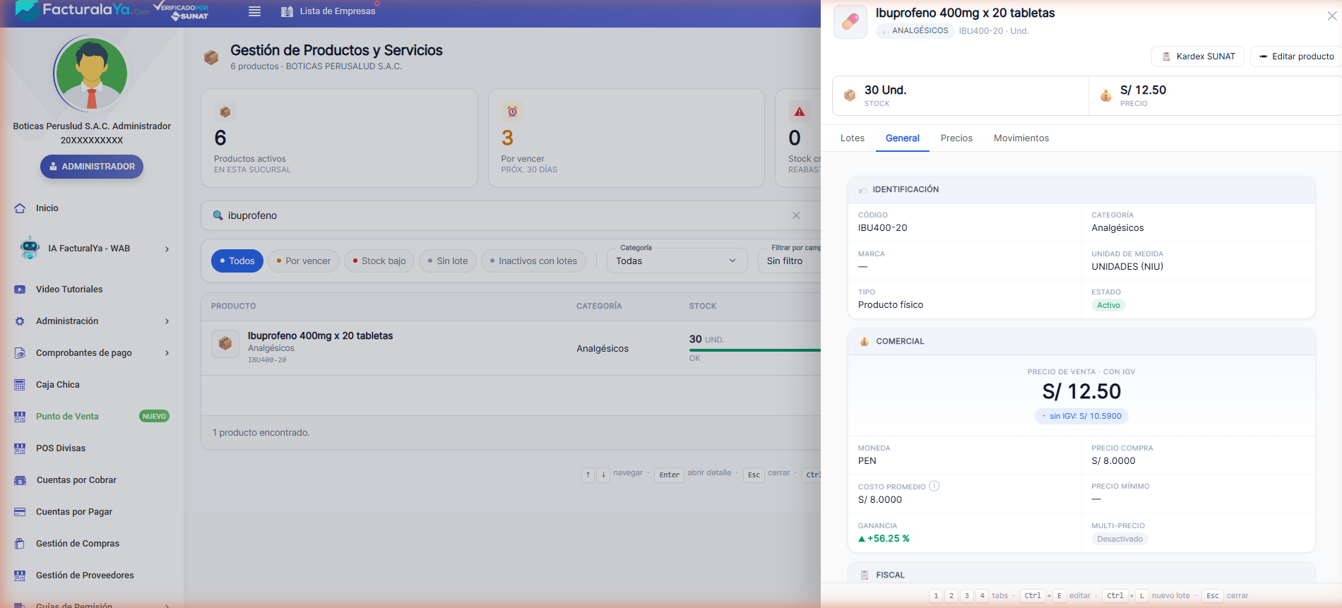Click the pill icon in product detail header
1342x608 pixels.
[x=850, y=21]
